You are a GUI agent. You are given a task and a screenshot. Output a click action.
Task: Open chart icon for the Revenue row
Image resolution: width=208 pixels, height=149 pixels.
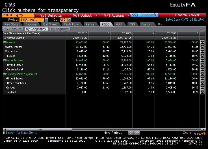coord(202,42)
